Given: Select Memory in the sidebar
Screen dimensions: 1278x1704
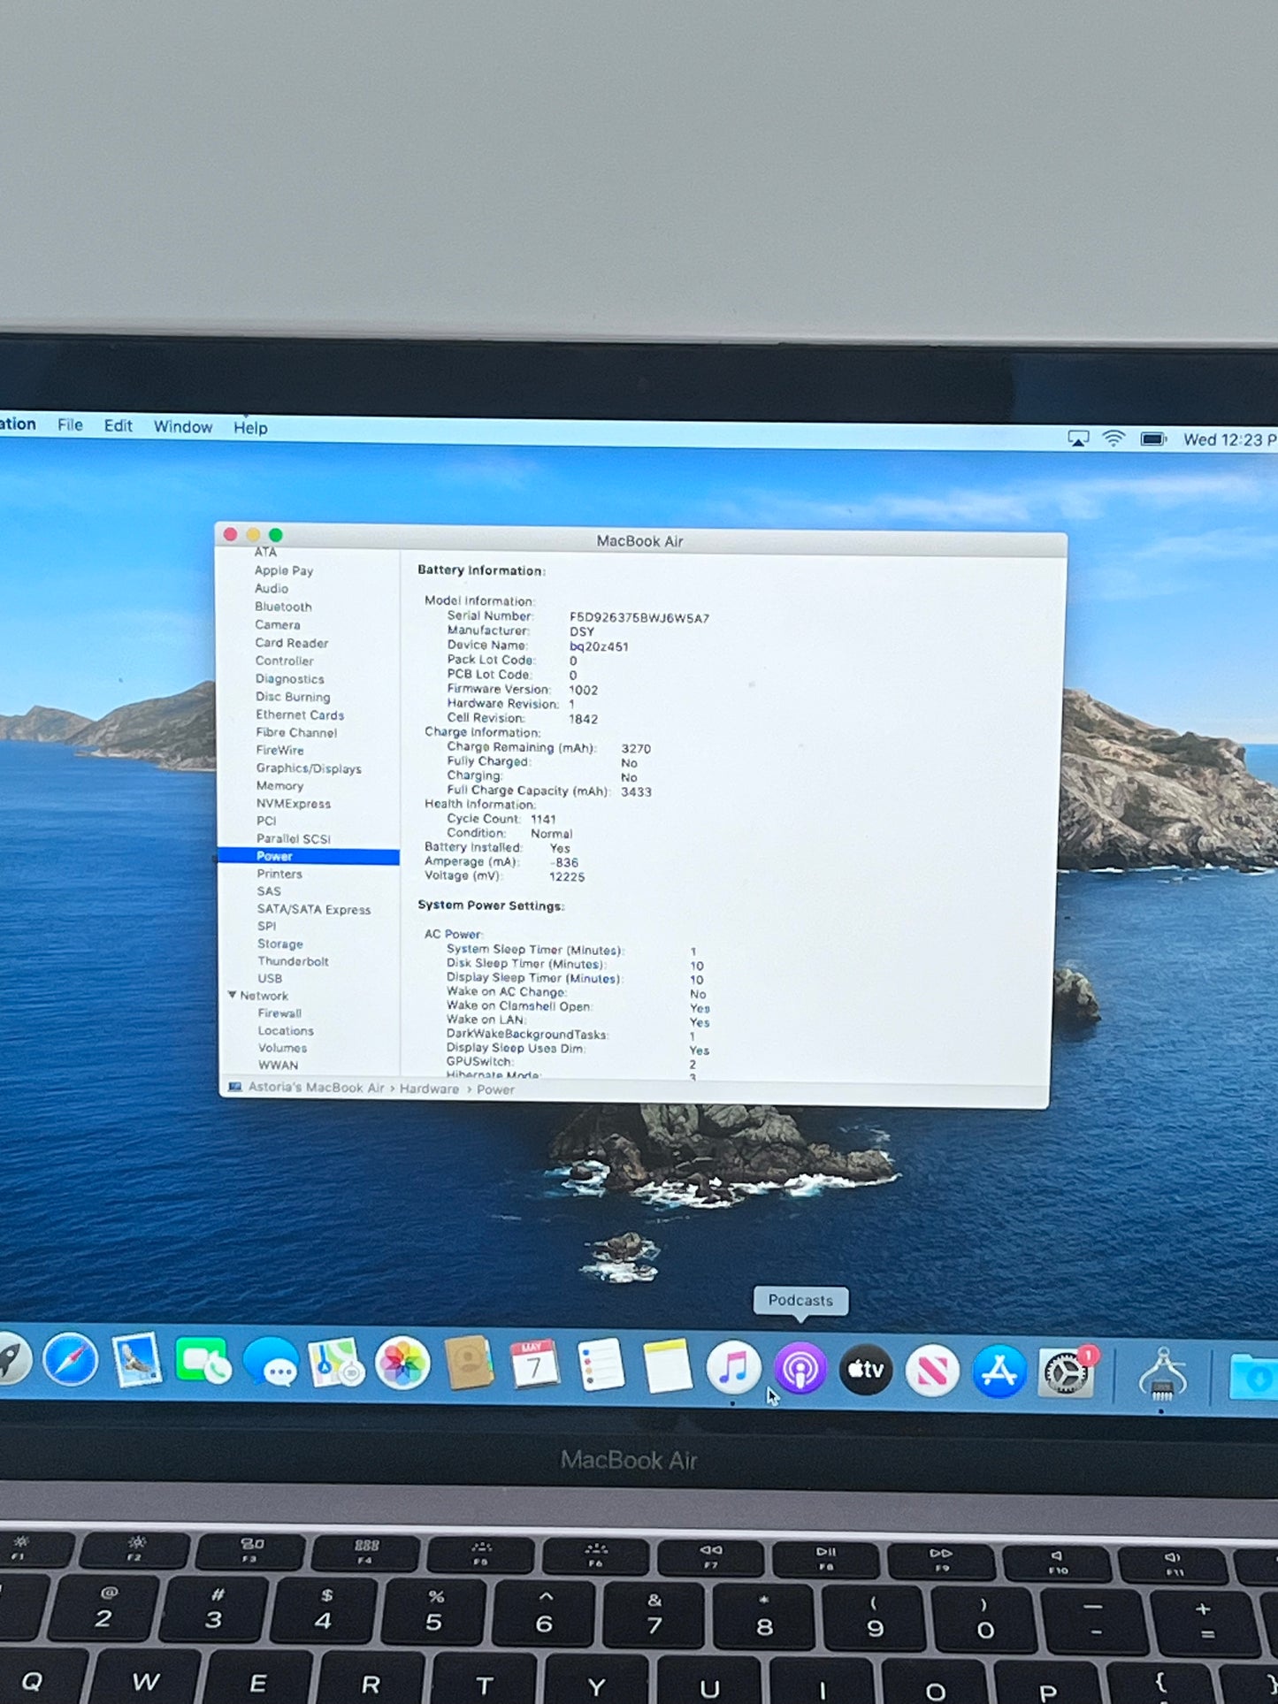Looking at the screenshot, I should pyautogui.click(x=279, y=785).
